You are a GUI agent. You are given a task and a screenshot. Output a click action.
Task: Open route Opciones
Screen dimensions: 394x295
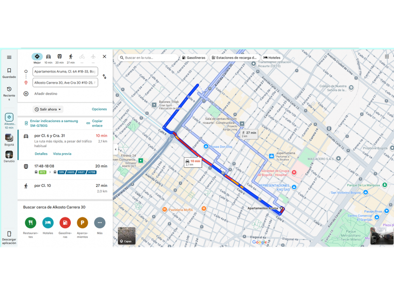[99, 109]
